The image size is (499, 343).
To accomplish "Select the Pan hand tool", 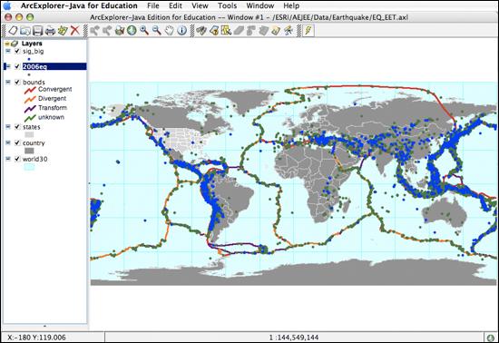I will [170, 31].
